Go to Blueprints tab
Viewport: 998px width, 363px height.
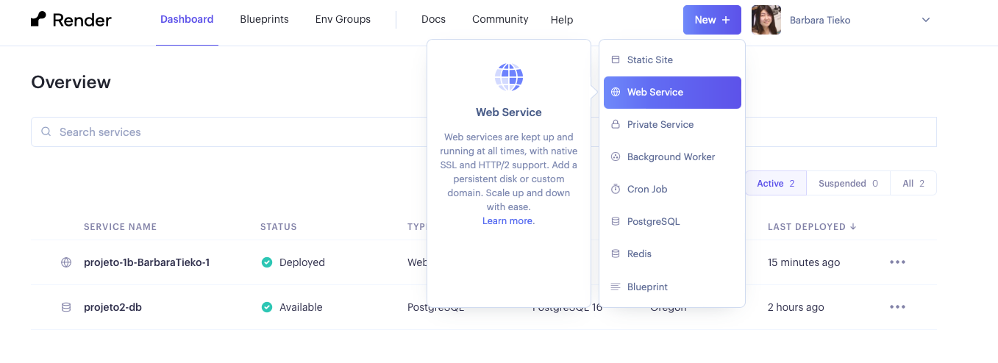(x=264, y=19)
